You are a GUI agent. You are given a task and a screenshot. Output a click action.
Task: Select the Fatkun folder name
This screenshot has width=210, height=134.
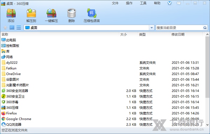point(11,68)
